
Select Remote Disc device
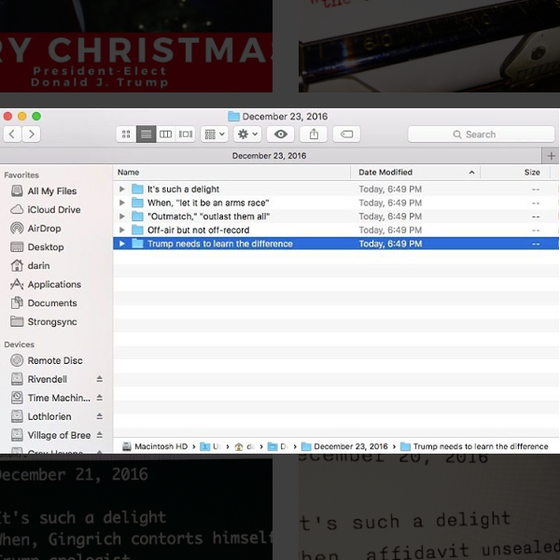click(55, 360)
